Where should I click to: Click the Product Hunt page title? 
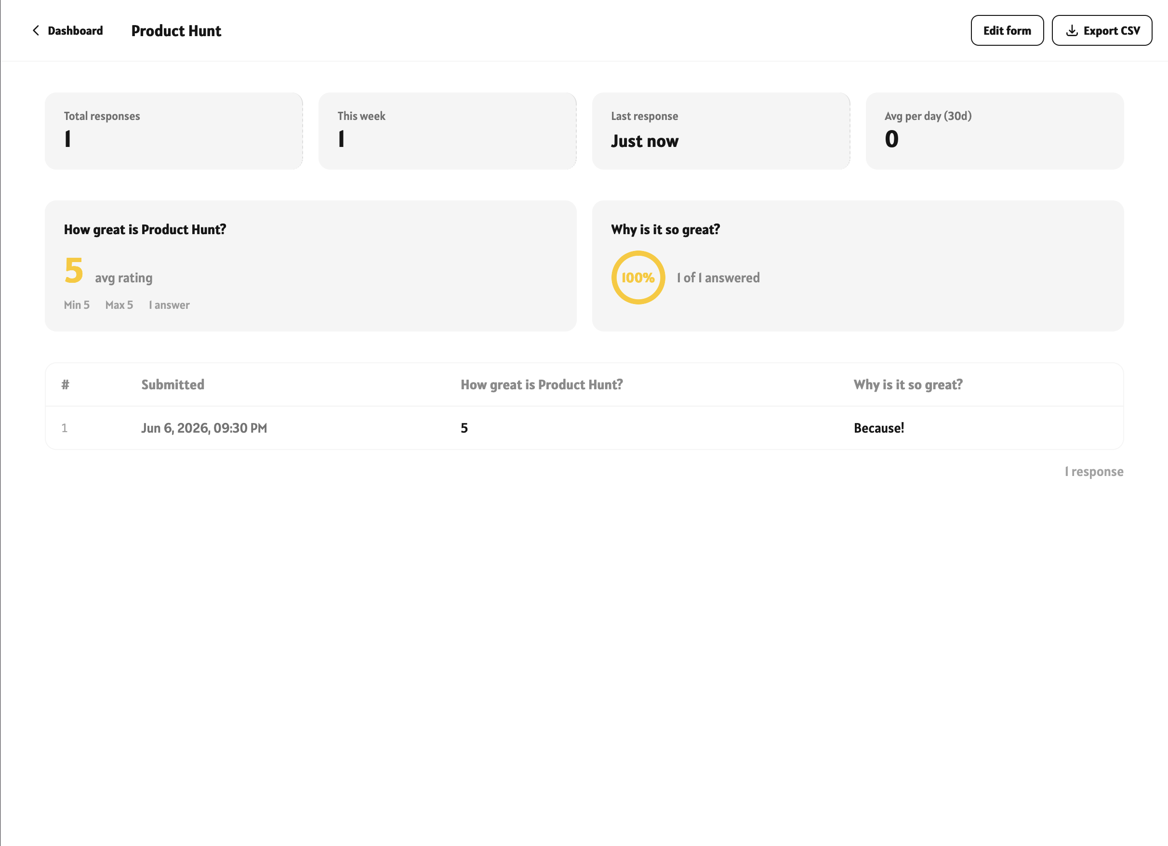coord(176,31)
